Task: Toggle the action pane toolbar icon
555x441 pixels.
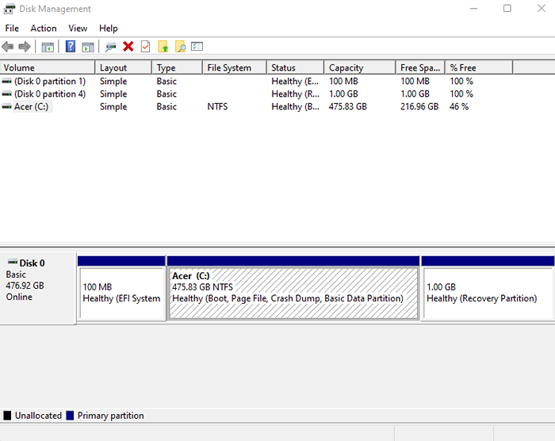Action: click(88, 47)
